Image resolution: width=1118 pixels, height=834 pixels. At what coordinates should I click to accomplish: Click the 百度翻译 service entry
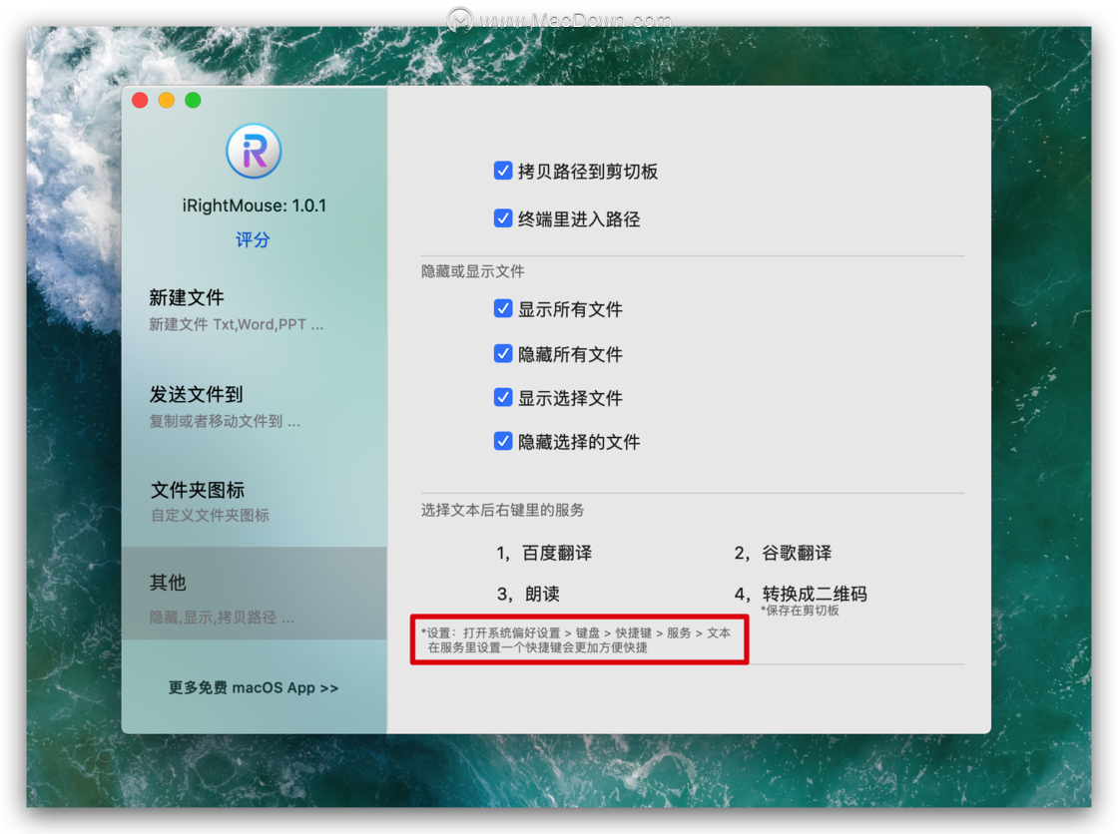click(544, 553)
